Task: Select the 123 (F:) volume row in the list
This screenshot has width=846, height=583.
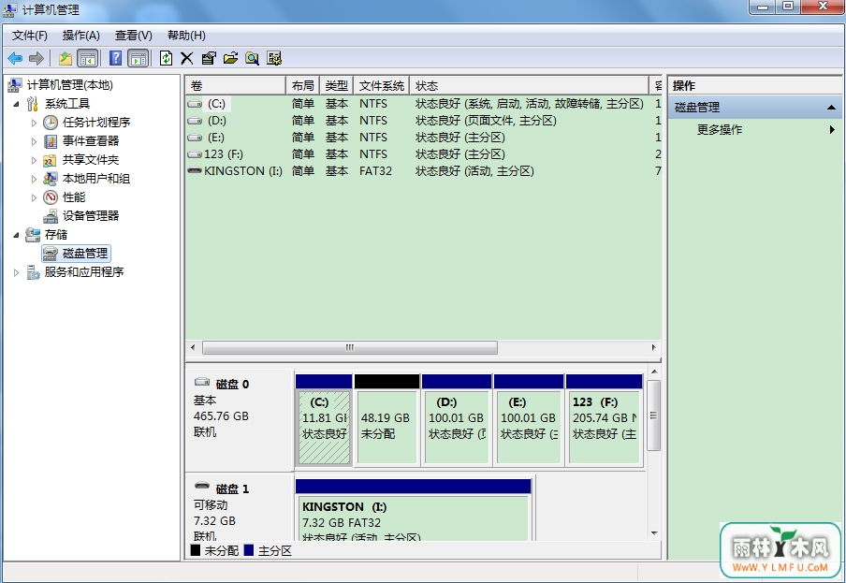Action: (424, 153)
